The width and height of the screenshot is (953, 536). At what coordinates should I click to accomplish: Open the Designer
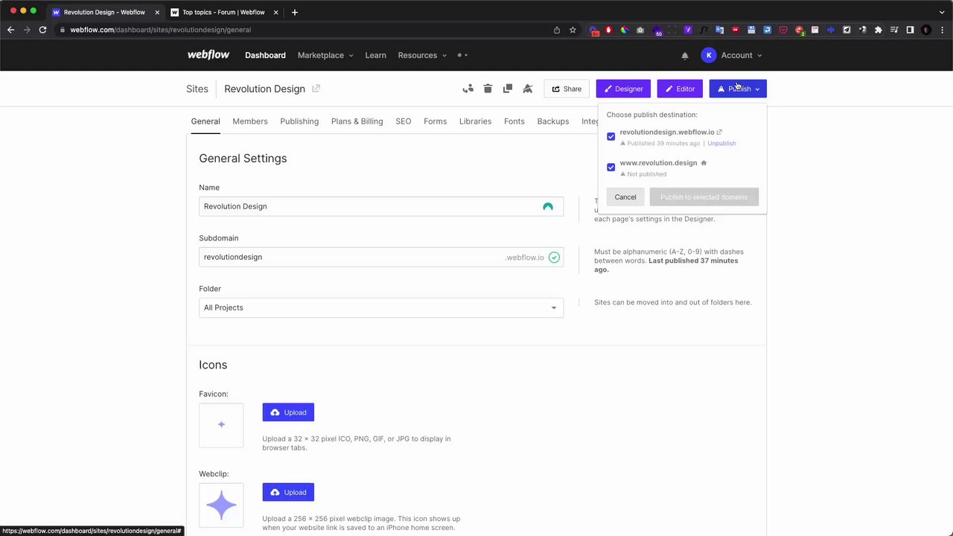pos(623,89)
